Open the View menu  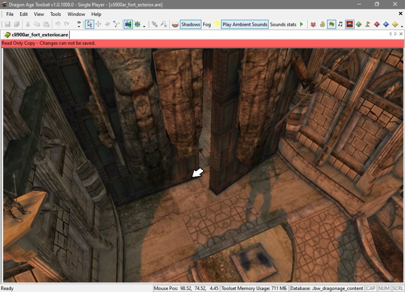click(39, 14)
